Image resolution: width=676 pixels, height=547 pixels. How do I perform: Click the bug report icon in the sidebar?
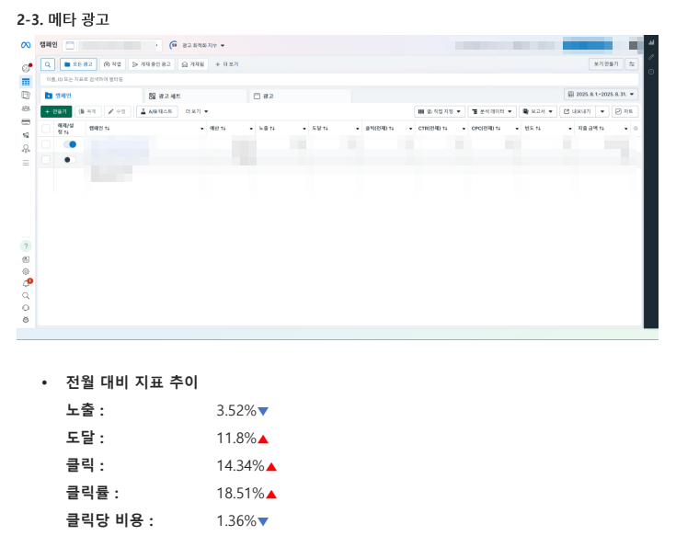[26, 319]
